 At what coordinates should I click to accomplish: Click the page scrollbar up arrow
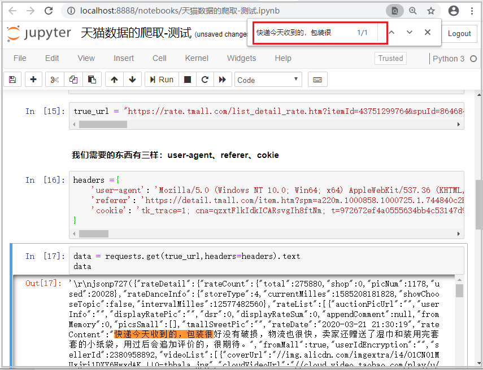point(479,95)
